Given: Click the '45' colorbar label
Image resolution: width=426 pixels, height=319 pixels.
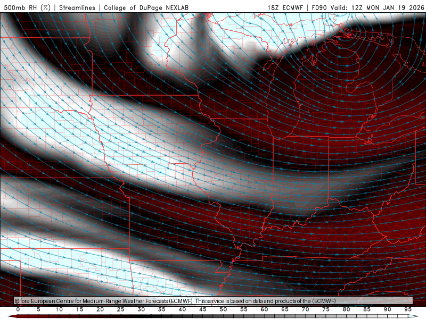Looking at the screenshot, I should [x=203, y=309].
